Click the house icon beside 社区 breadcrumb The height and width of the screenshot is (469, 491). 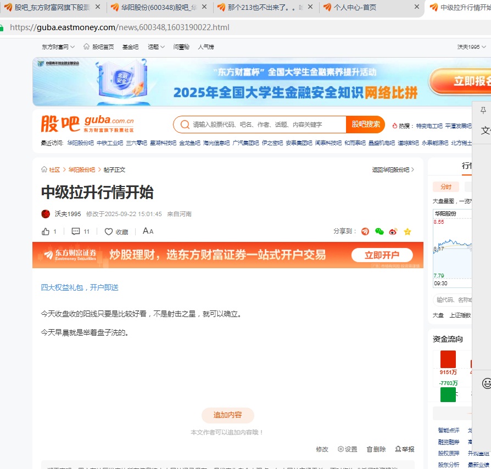[x=44, y=169]
